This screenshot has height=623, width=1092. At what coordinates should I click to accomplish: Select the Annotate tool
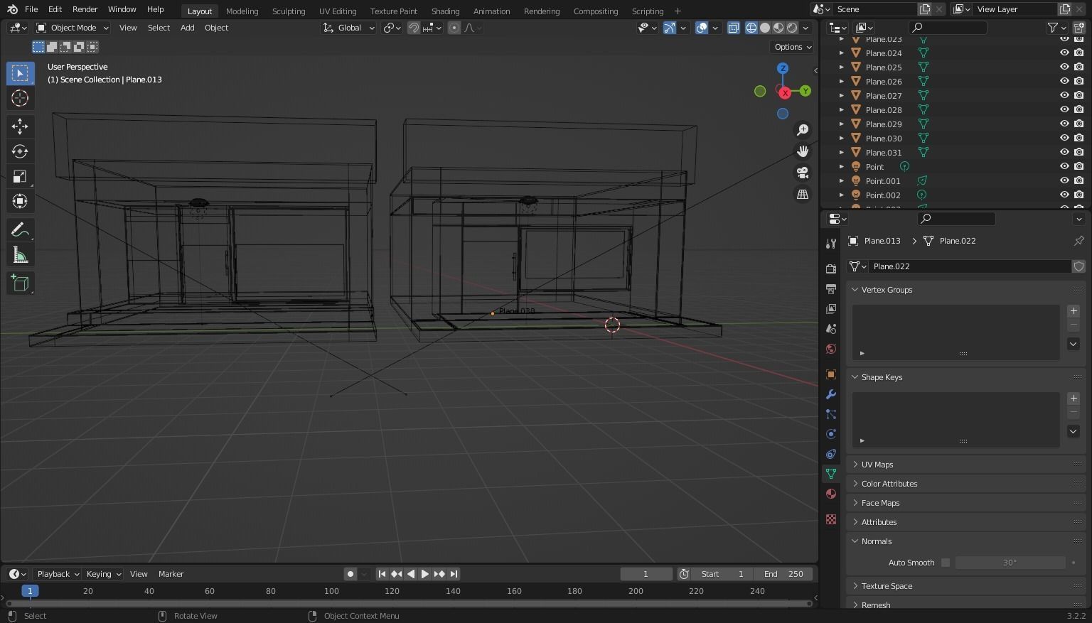click(x=19, y=229)
